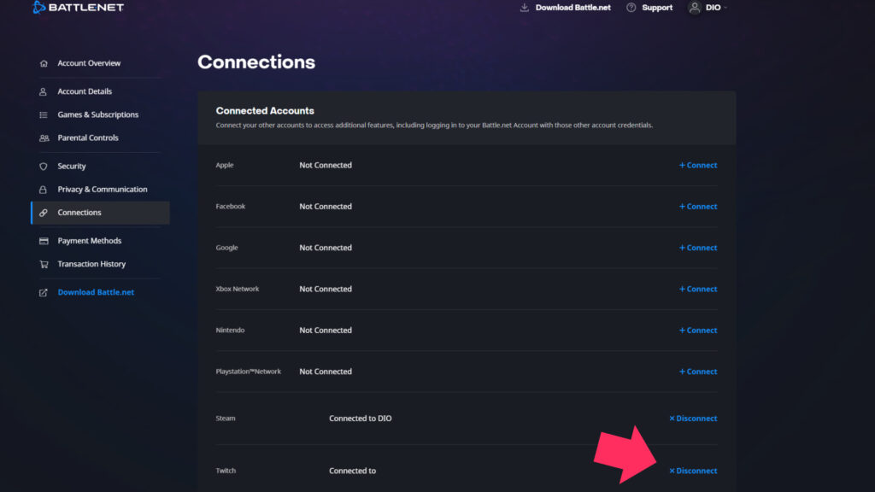Connect the Xbox Network account
Viewport: 875px width, 492px height.
tap(697, 289)
